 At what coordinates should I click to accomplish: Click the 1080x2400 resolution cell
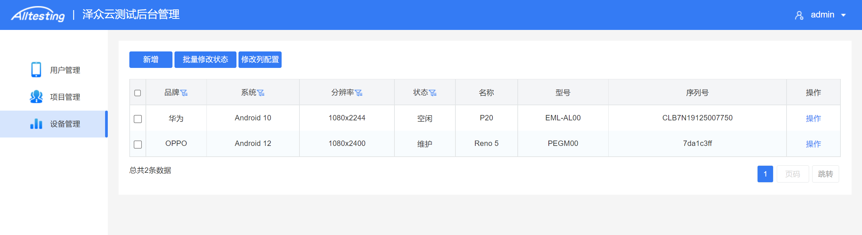(x=347, y=144)
